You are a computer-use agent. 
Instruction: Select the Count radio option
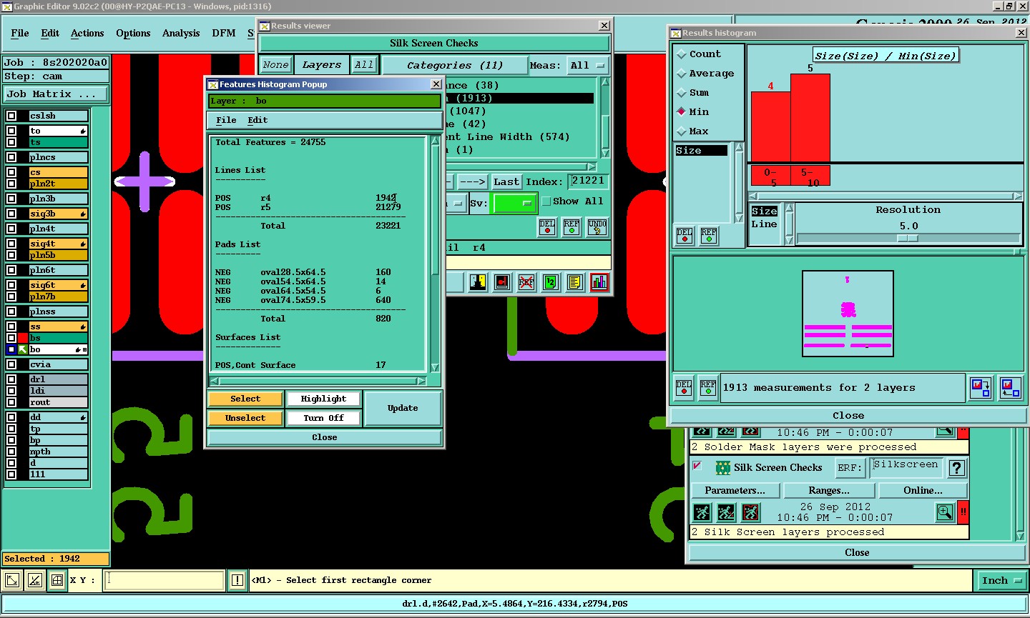click(x=682, y=54)
